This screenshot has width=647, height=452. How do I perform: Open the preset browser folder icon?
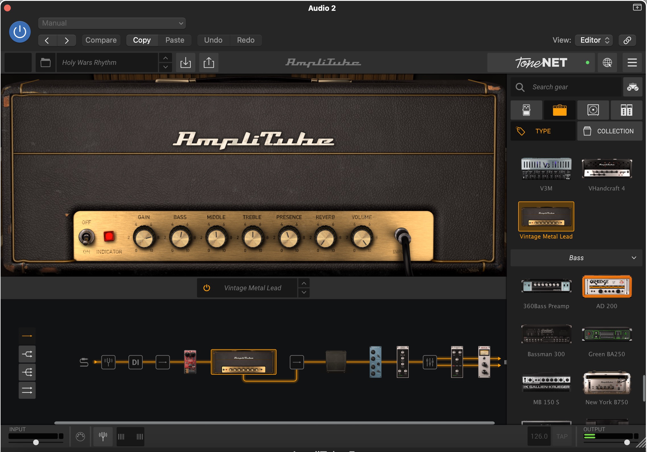[45, 63]
